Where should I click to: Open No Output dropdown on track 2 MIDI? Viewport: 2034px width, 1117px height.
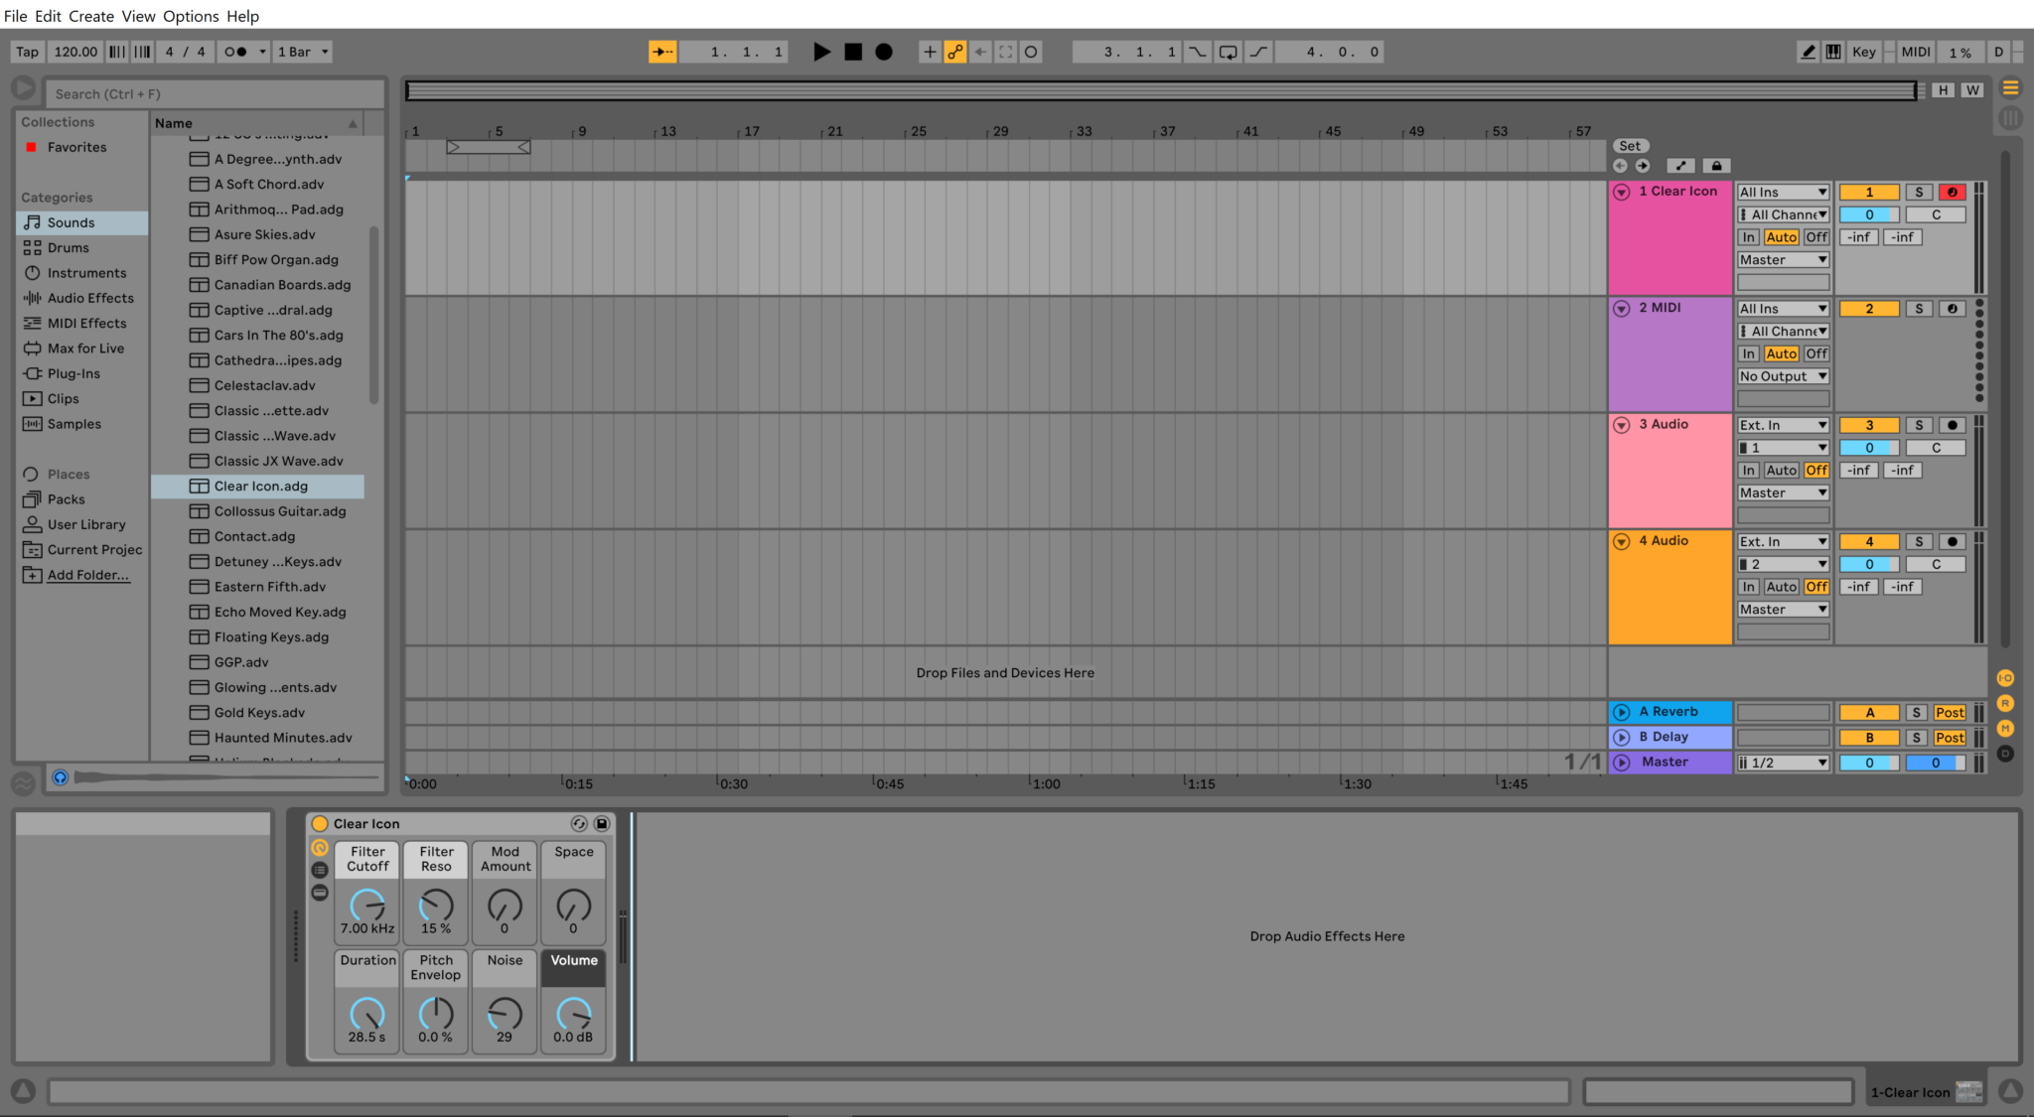(1783, 376)
